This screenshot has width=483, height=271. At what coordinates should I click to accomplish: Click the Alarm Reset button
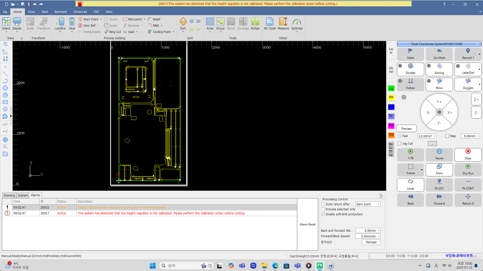[x=307, y=224]
